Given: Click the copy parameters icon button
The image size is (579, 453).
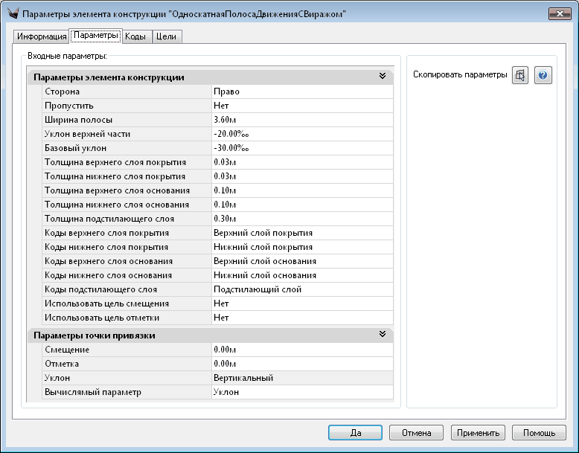Looking at the screenshot, I should point(520,75).
